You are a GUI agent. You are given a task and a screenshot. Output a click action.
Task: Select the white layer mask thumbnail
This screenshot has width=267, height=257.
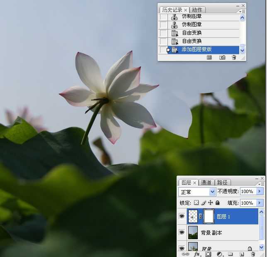click(209, 216)
